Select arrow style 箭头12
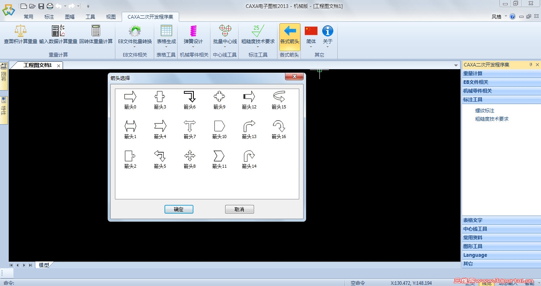The height and width of the screenshot is (286, 541). pos(249,100)
